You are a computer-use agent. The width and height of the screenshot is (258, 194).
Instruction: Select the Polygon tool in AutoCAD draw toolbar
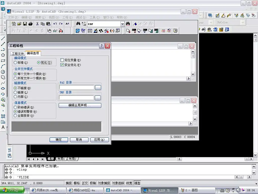[3, 55]
